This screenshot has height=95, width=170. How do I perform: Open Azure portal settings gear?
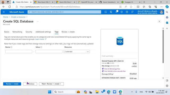coord(122,12)
